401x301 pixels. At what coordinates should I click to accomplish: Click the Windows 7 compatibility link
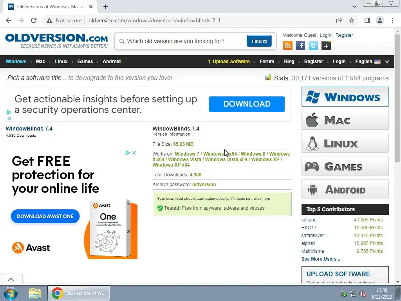pos(187,154)
